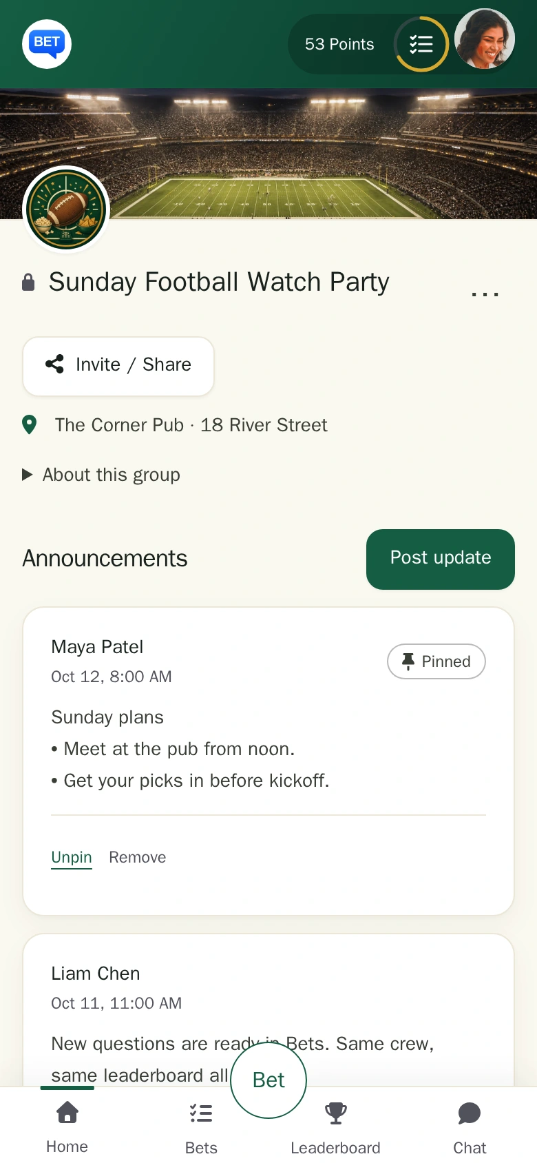Open the user profile avatar
The image size is (537, 1163).
485,39
